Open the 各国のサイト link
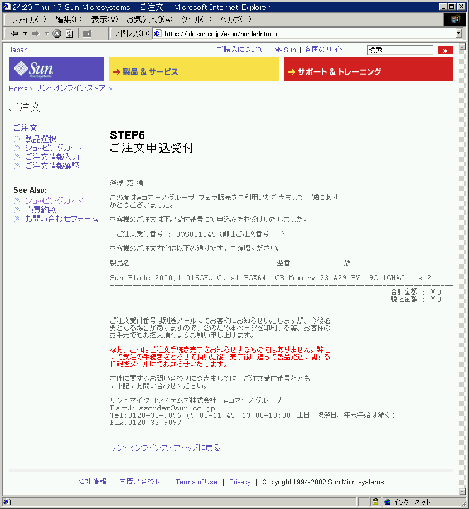469x509 pixels. tap(323, 50)
